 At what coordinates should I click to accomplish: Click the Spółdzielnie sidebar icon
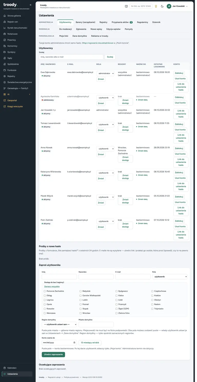5,64
